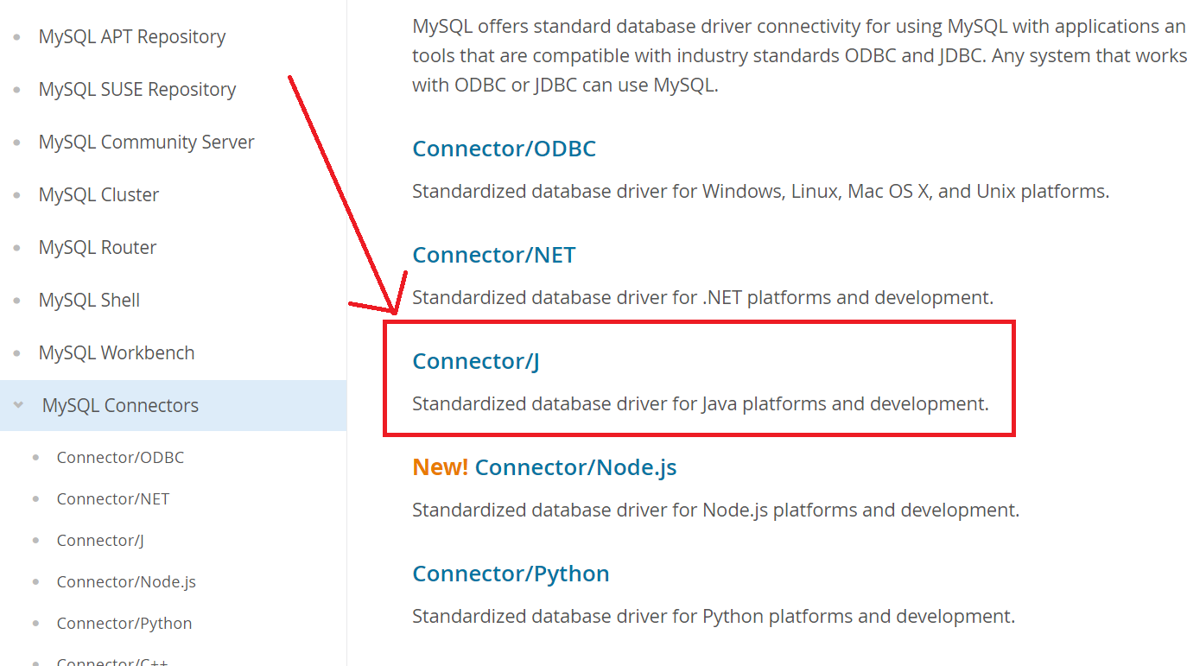The width and height of the screenshot is (1187, 666).
Task: Select MySQL Router in the sidebar
Action: (x=97, y=247)
